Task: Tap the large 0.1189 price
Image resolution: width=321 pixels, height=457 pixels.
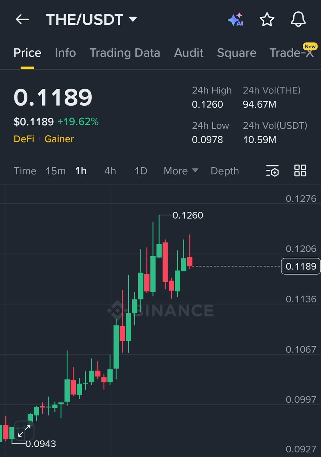Action: [x=53, y=97]
